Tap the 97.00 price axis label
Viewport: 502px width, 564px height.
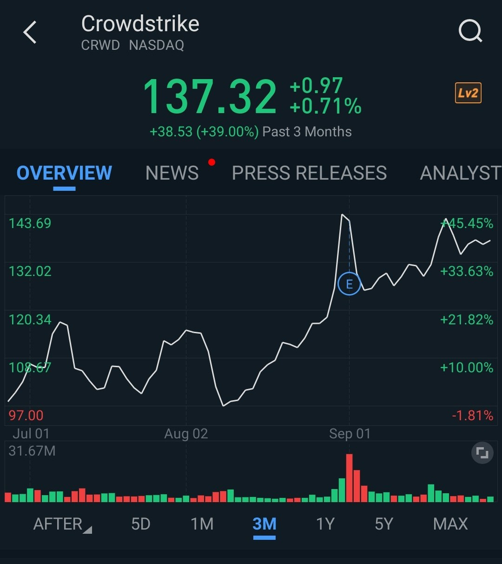point(26,415)
